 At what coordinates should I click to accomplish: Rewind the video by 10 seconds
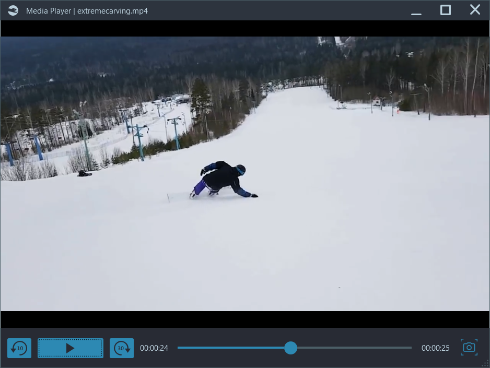click(x=19, y=348)
